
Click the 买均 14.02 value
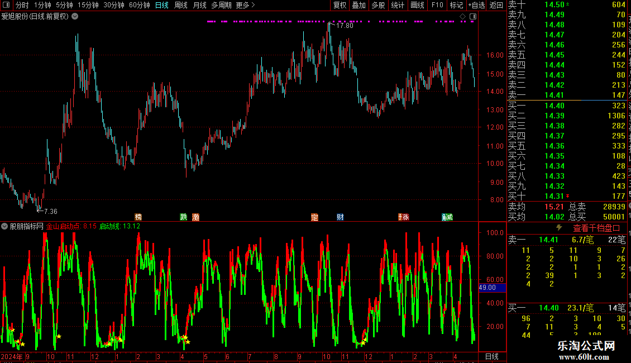click(x=554, y=217)
